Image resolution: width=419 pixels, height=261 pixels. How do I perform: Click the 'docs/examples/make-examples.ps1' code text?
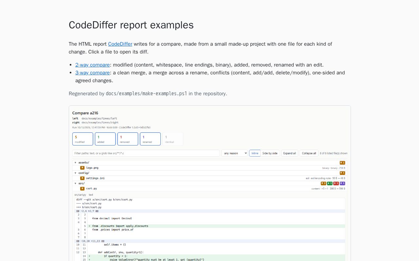[146, 94]
